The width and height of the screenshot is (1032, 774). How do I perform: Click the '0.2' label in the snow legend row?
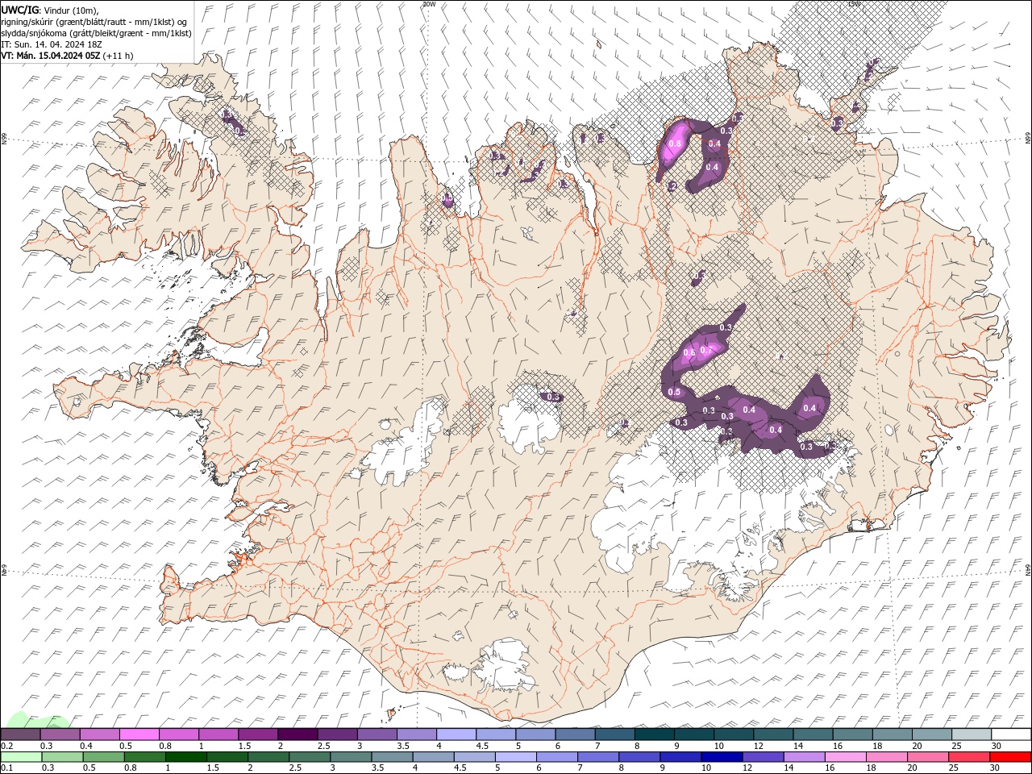point(7,746)
